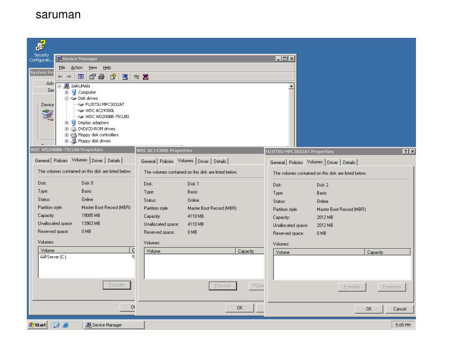This screenshot has height=350, width=466.
Task: Click the Device Manager taskbar button
Action: pyautogui.click(x=114, y=325)
